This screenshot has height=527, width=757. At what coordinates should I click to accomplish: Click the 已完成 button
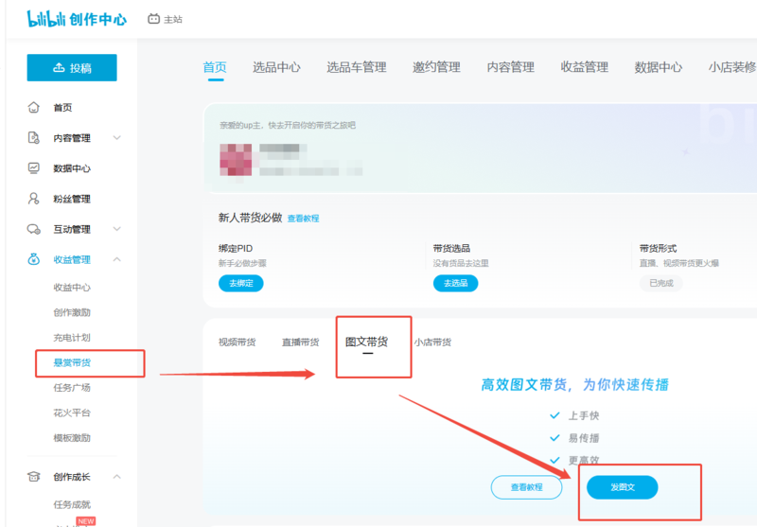pyautogui.click(x=661, y=283)
